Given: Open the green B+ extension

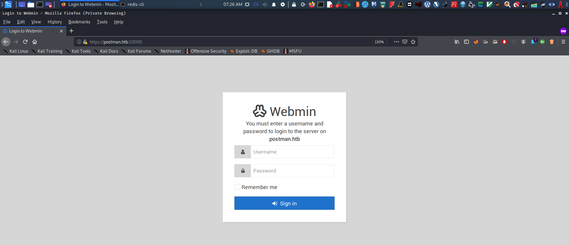Looking at the screenshot, I should tap(542, 42).
